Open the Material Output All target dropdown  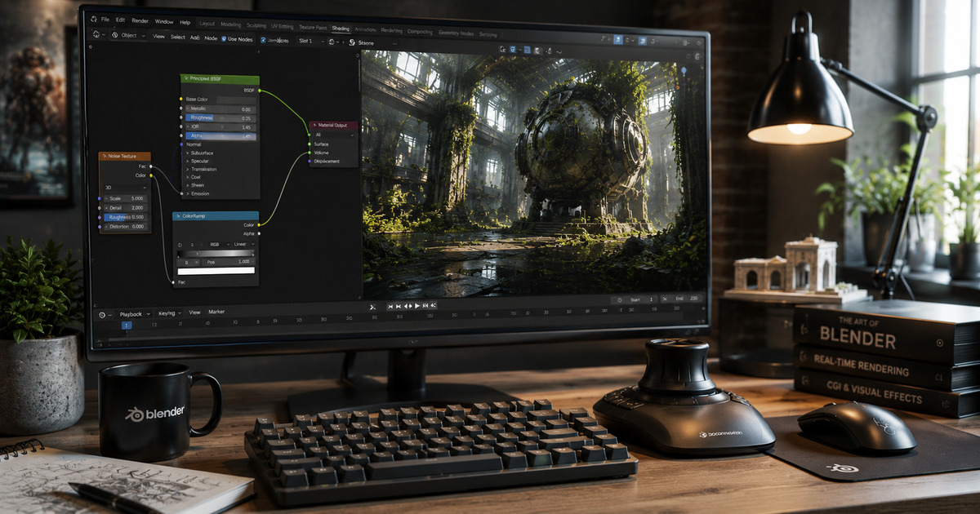[334, 135]
